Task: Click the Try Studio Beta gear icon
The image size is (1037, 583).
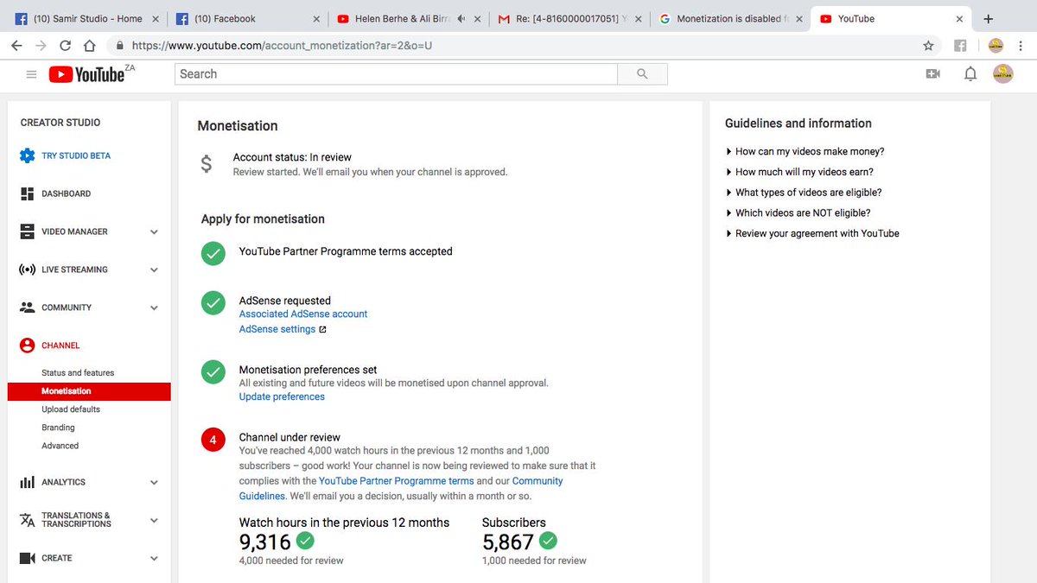Action: pos(27,156)
